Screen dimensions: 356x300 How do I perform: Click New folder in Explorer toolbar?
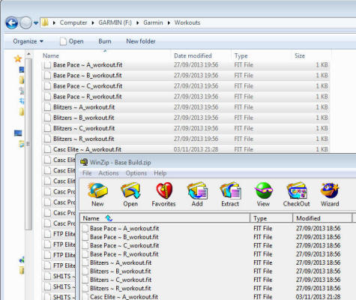click(141, 41)
